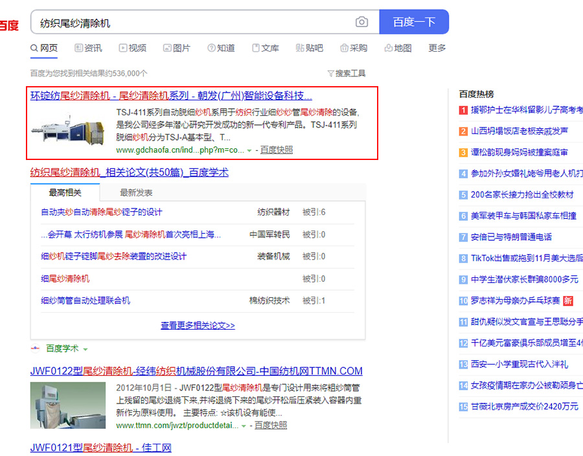Click the JWF0122 machine thumbnail
This screenshot has width=583, height=456.
point(68,405)
